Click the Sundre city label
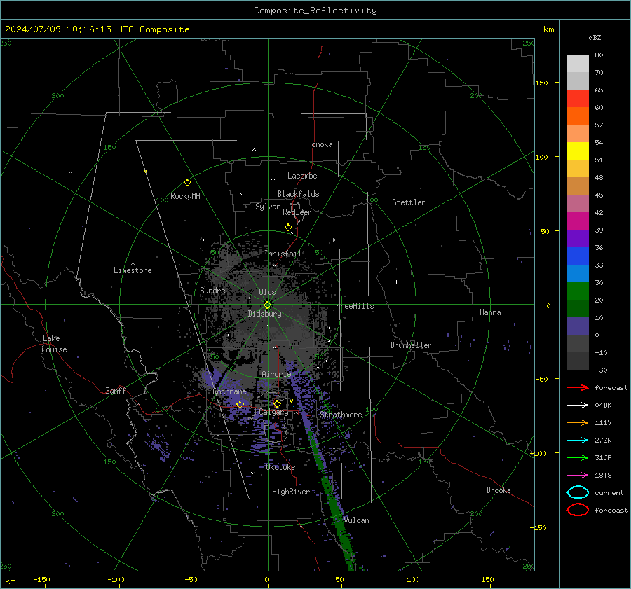Screen dimensions: 631x589 [212, 290]
